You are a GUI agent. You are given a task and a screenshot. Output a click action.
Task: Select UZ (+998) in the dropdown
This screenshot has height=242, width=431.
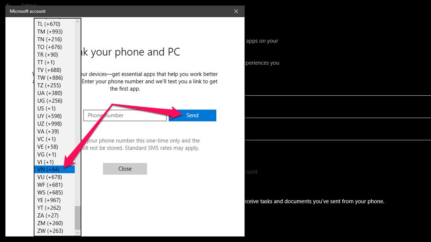click(x=54, y=124)
